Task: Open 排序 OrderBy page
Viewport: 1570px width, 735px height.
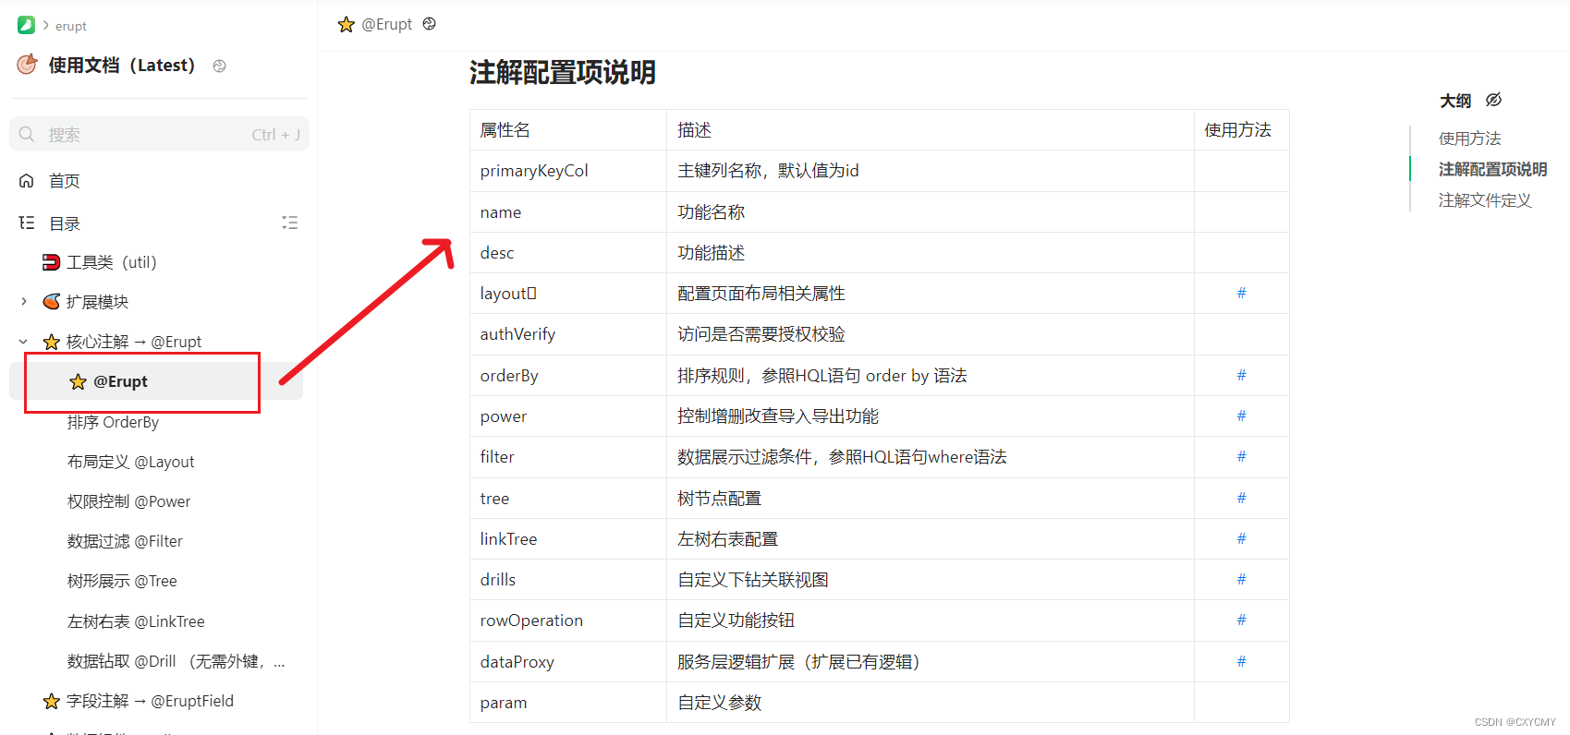Action: pos(113,422)
